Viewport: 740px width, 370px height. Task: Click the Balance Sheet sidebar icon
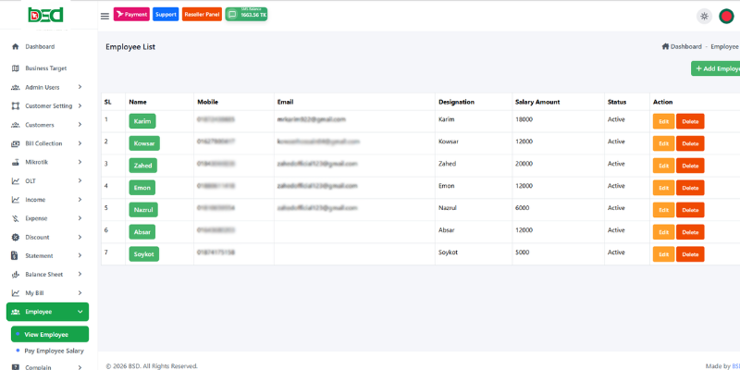coord(16,275)
